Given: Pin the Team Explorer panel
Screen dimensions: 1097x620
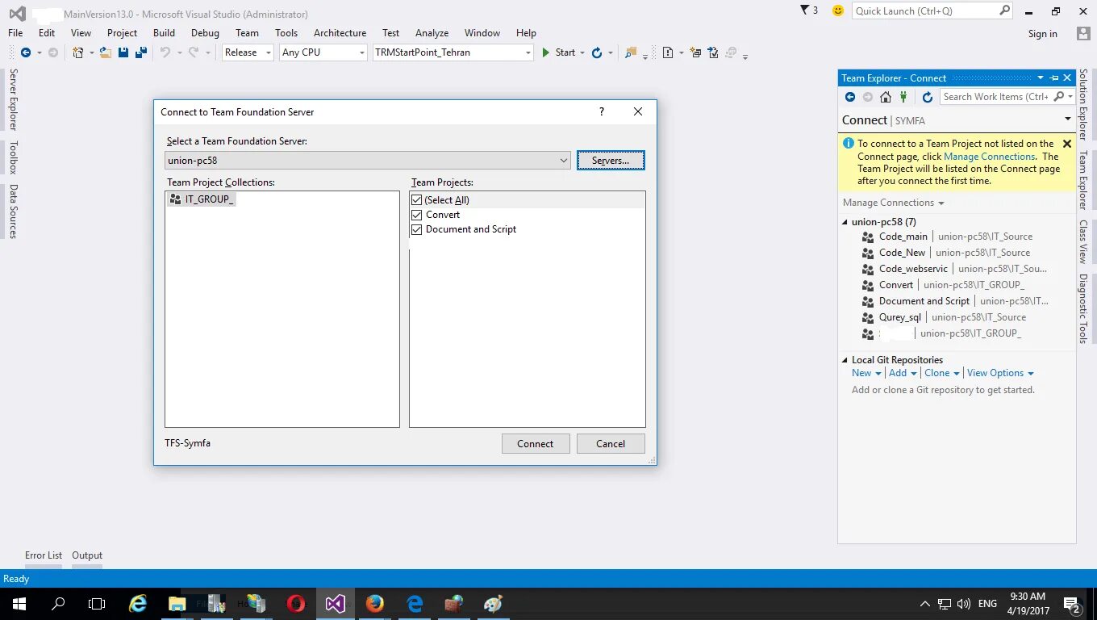Looking at the screenshot, I should click(x=1054, y=78).
